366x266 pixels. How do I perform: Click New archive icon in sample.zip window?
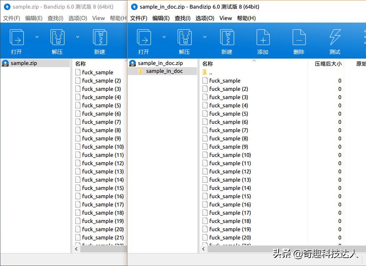tap(100, 37)
